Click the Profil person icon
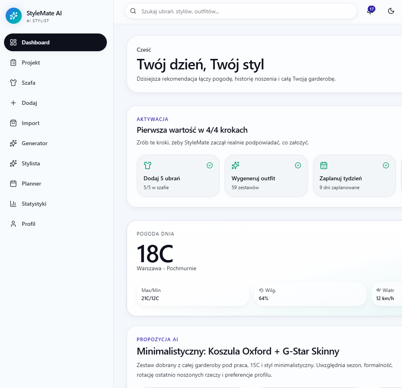 pos(13,224)
